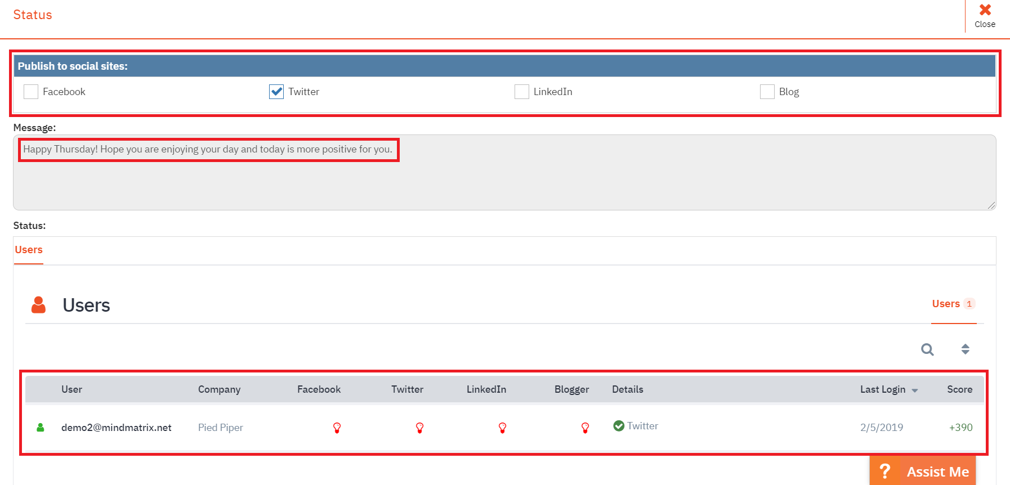This screenshot has width=1010, height=485.
Task: Check the Blog publish checkbox
Action: point(767,92)
